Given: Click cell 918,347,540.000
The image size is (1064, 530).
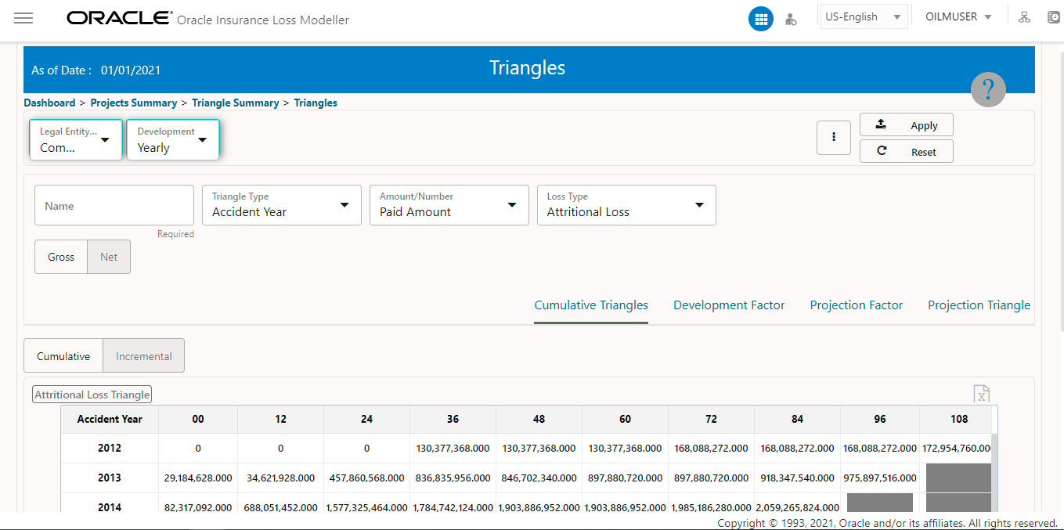Looking at the screenshot, I should (x=798, y=478).
